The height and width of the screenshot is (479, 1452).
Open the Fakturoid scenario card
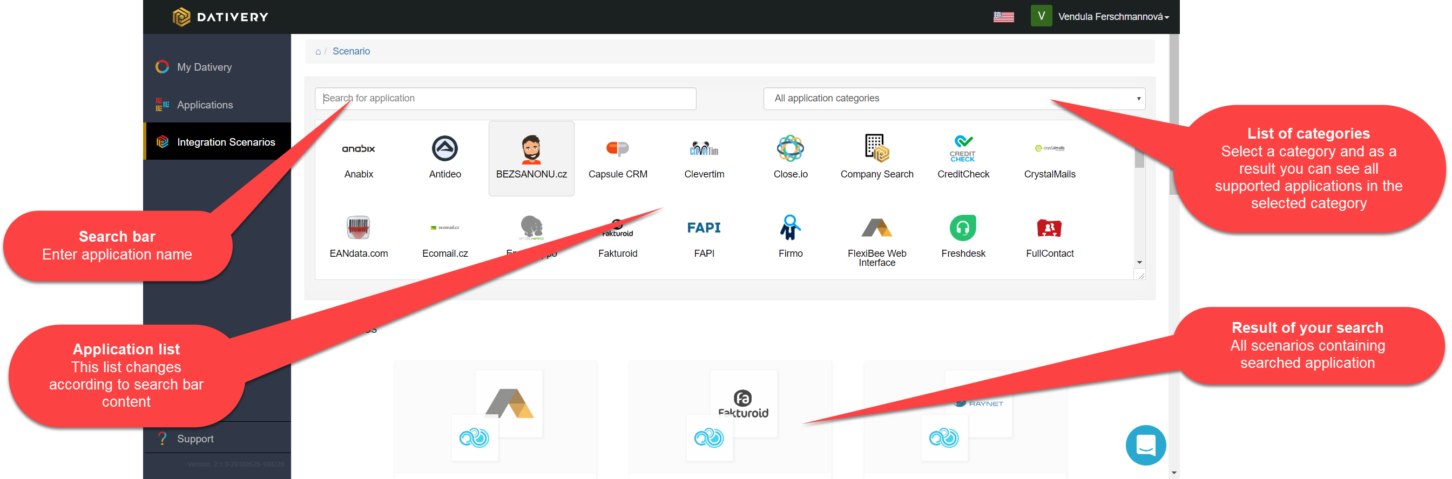730,419
